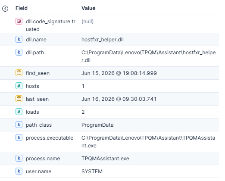
Task: Click the date icon next to last_seen
Action: [19, 99]
